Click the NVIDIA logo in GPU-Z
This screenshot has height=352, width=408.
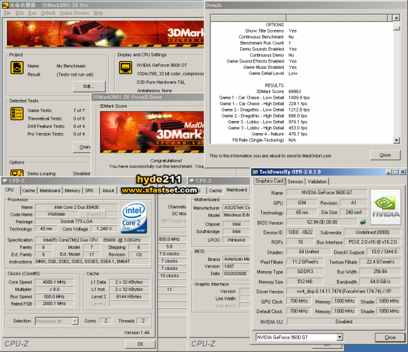tap(386, 207)
